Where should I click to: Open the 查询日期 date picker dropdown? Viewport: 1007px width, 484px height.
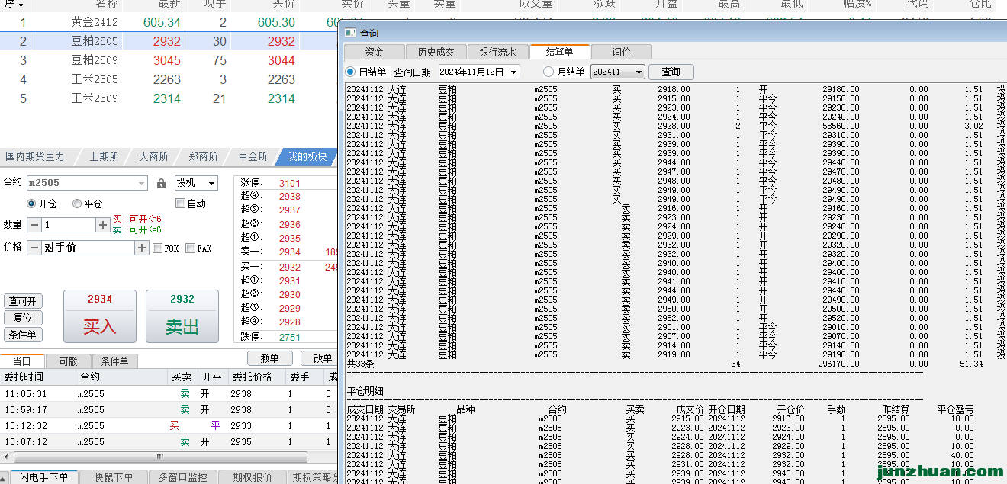[513, 72]
